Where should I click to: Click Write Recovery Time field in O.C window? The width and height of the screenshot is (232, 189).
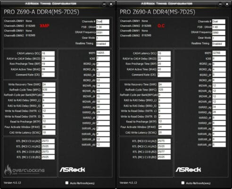pos(165,85)
